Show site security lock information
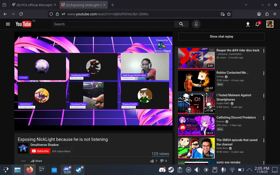 pyautogui.click(x=57, y=14)
